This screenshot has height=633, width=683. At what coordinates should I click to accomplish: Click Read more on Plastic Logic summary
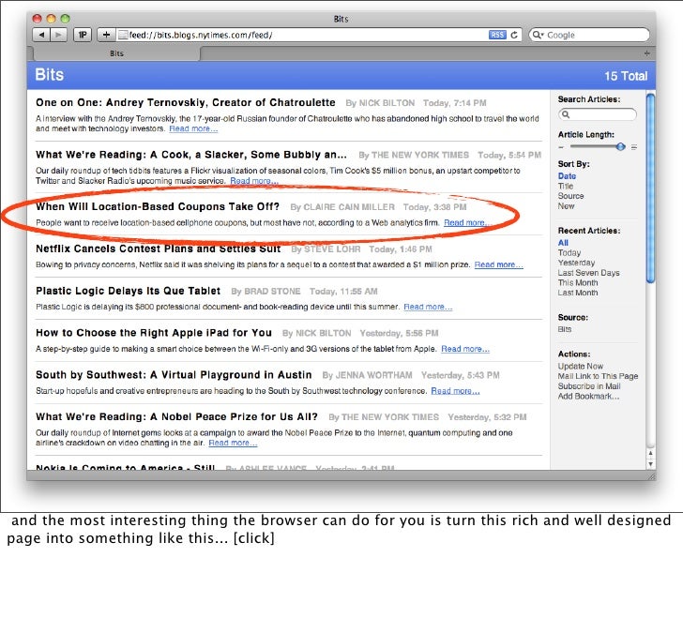pos(428,307)
